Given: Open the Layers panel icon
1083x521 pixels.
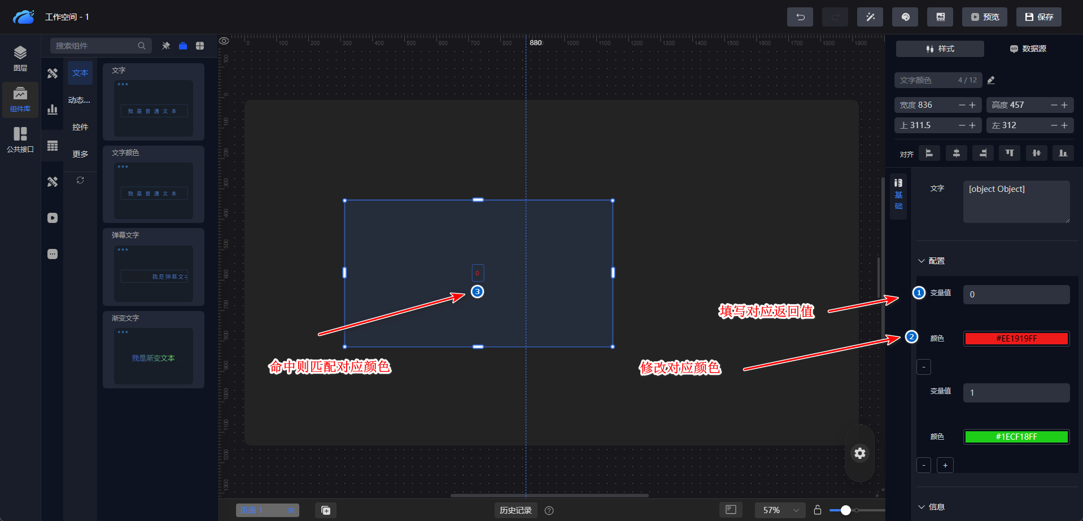Looking at the screenshot, I should (x=20, y=59).
